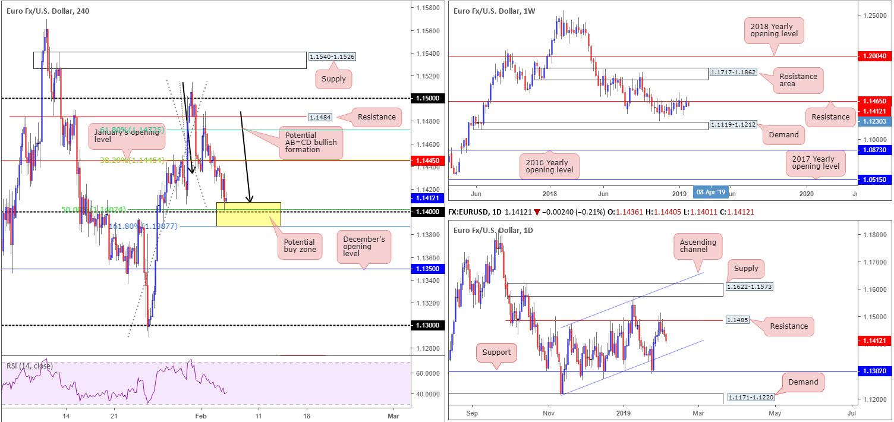Click the blue 1.13020 support price tag

(876, 371)
